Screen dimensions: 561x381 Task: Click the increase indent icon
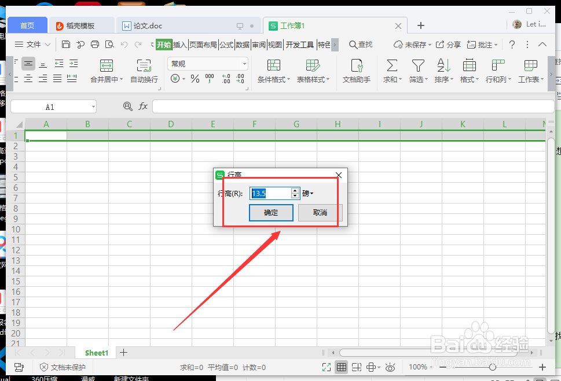click(x=74, y=64)
